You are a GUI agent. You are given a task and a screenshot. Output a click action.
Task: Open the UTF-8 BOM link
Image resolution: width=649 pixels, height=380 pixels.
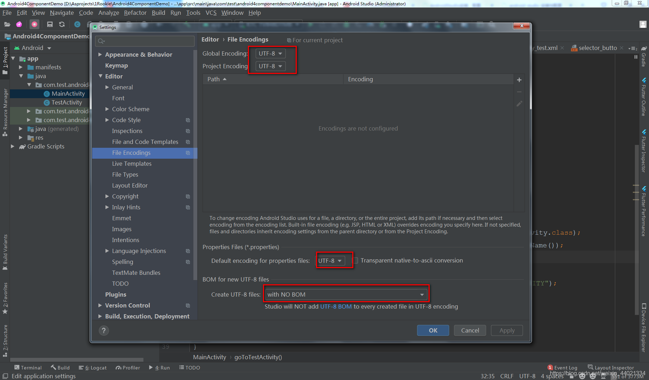[x=336, y=306]
